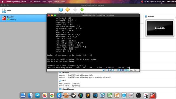Screen dimensions: 176x99
Task: Click the New VM toolbar icon
Action: [x=61, y=10]
